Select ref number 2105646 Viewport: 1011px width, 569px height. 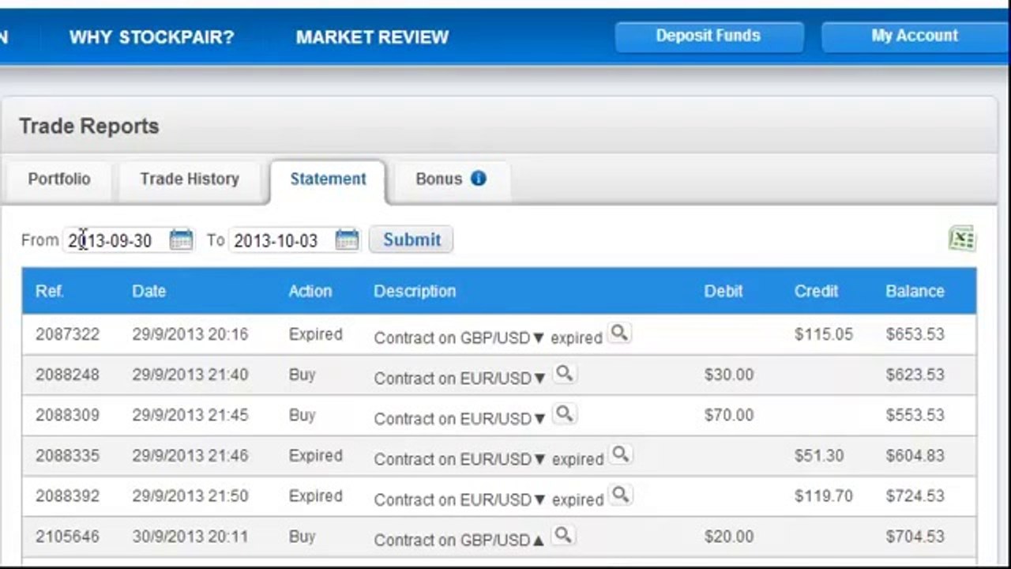coord(67,537)
